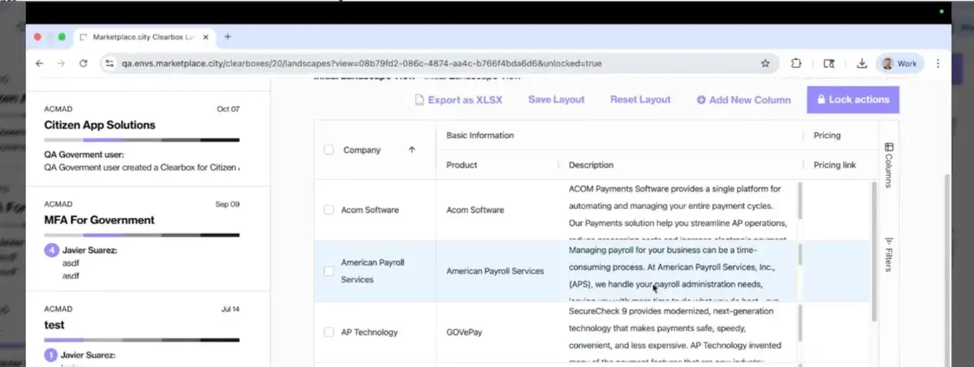Bookmark this page with the star icon
This screenshot has width=974, height=367.
coord(765,63)
